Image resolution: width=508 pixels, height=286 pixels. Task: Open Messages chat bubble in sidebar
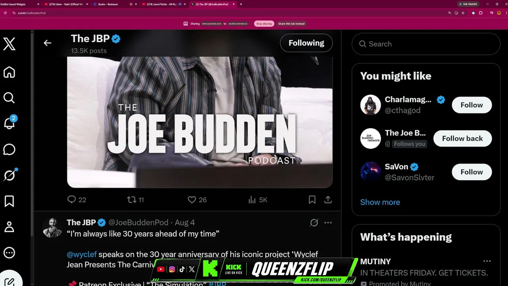pyautogui.click(x=9, y=149)
